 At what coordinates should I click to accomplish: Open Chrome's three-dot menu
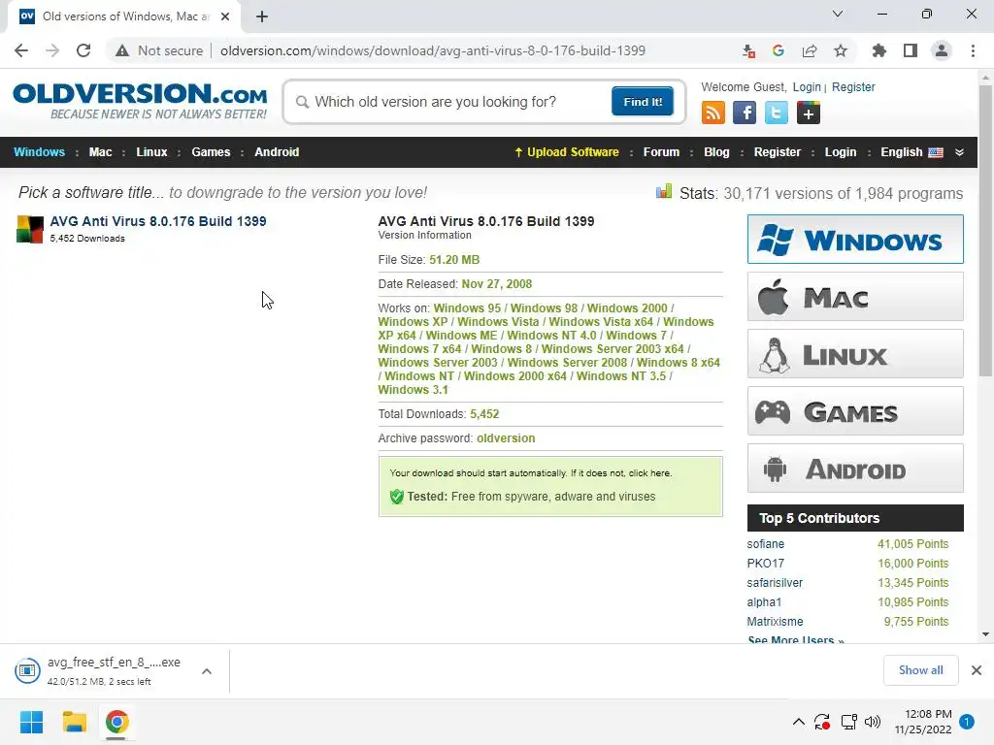pos(973,50)
